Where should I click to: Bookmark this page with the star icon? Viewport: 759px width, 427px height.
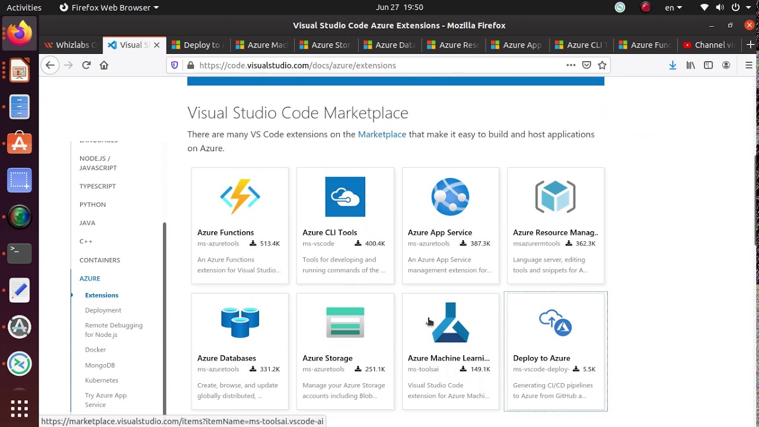(602, 65)
